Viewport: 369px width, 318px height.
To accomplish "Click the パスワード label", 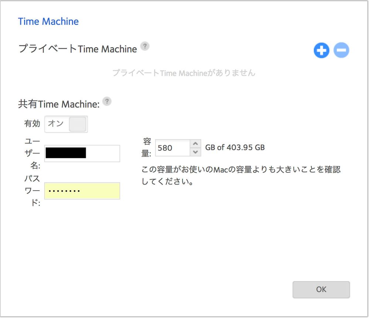I will pos(32,191).
